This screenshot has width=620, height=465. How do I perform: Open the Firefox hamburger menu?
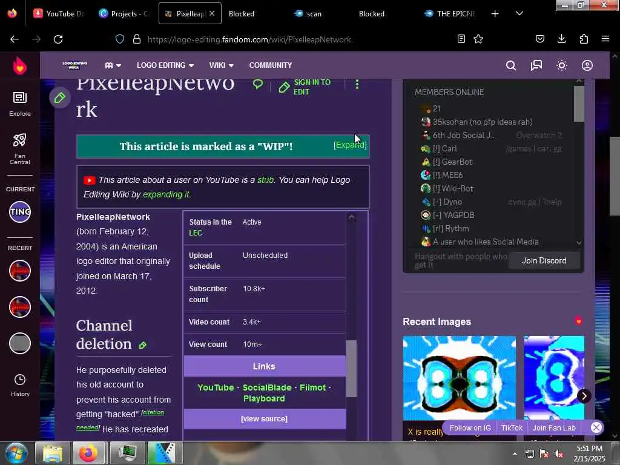(605, 39)
